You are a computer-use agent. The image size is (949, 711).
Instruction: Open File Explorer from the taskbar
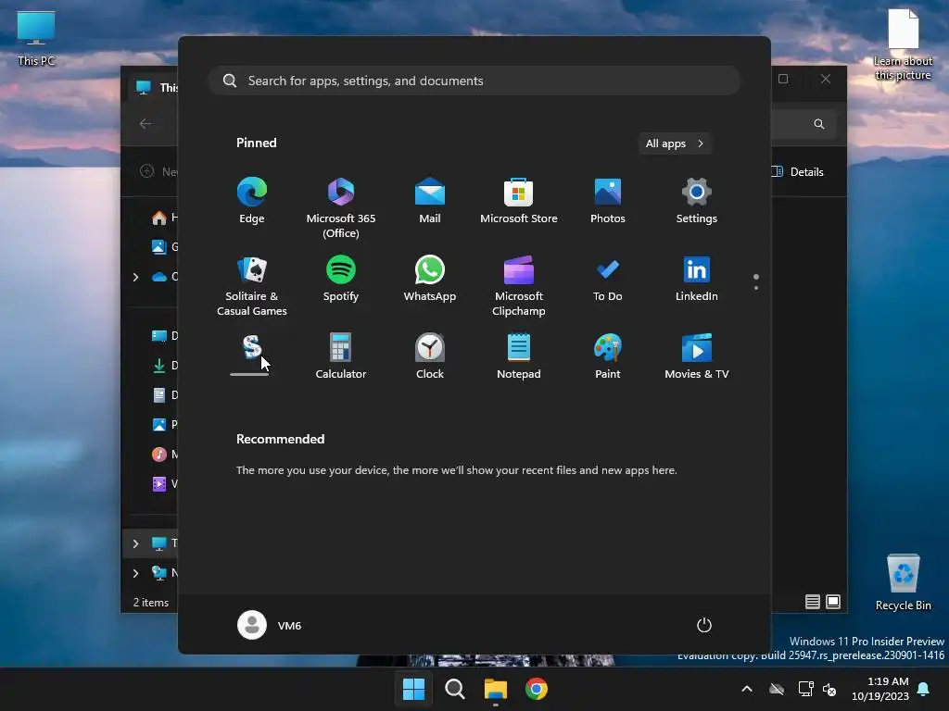point(495,689)
